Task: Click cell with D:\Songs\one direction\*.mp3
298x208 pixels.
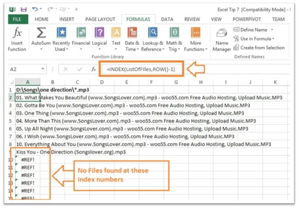Action: (x=52, y=90)
